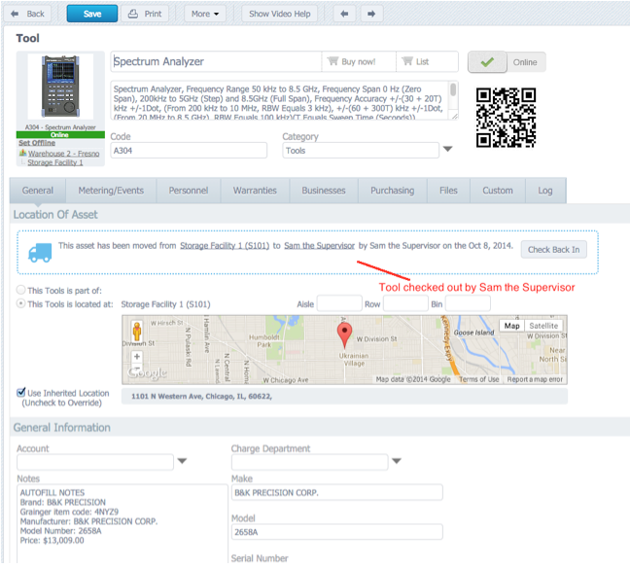Screen dimensions: 630x565
Task: Open the Businesses tab
Action: pos(324,191)
